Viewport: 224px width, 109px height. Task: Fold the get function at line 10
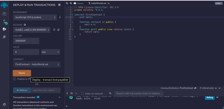pyautogui.click(x=72, y=29)
